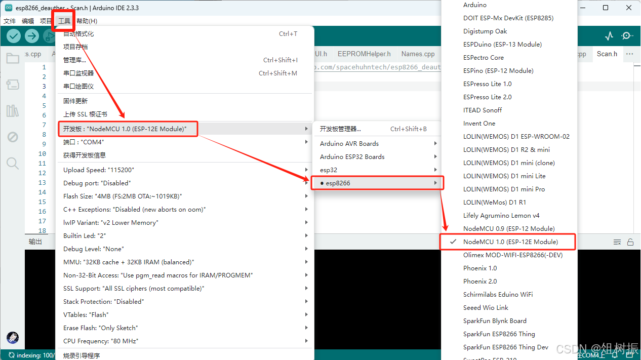Select 管理库... menu entry
Screen dimensions: 641x360
(x=185, y=60)
